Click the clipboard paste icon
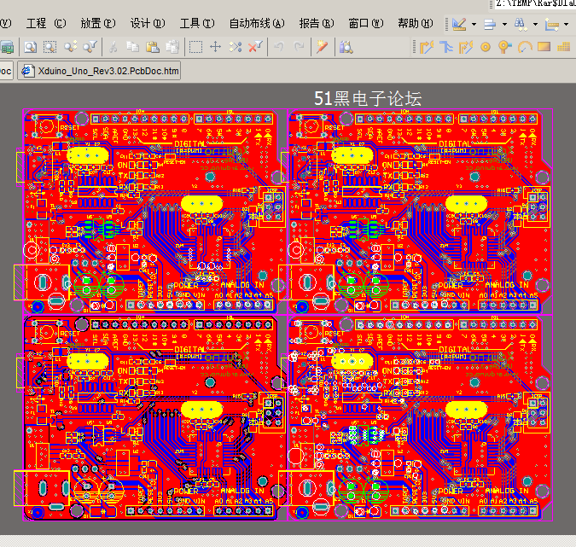 point(153,47)
